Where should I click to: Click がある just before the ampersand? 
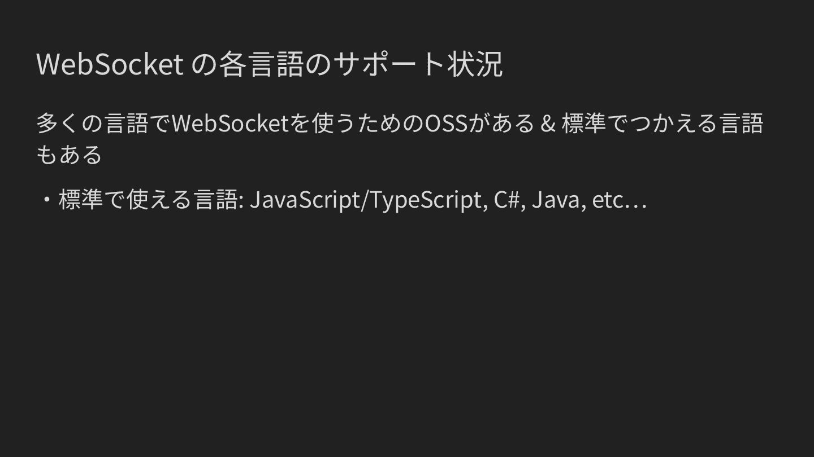(502, 124)
